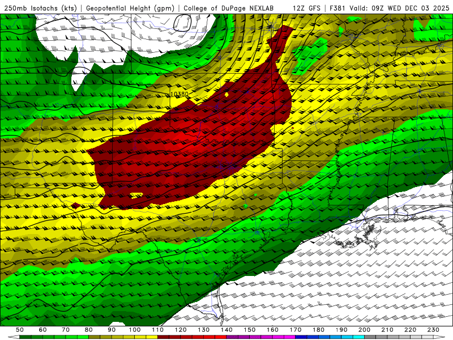The width and height of the screenshot is (453, 340).
Task: Click the '160' value on the isotach scale
Action: point(272,330)
